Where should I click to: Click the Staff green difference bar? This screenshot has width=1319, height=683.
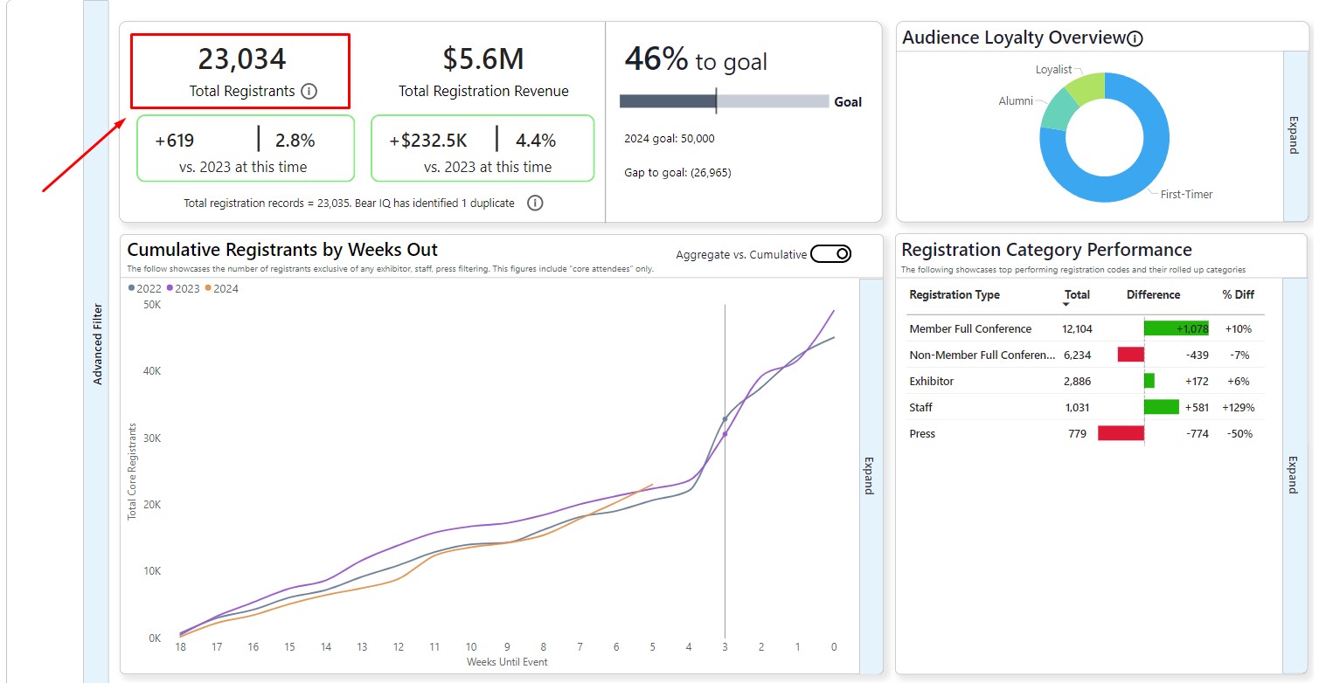pos(1162,407)
